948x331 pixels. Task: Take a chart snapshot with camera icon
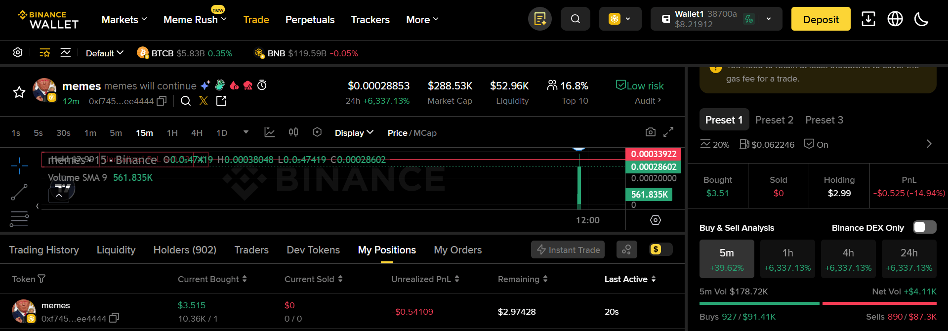(651, 132)
